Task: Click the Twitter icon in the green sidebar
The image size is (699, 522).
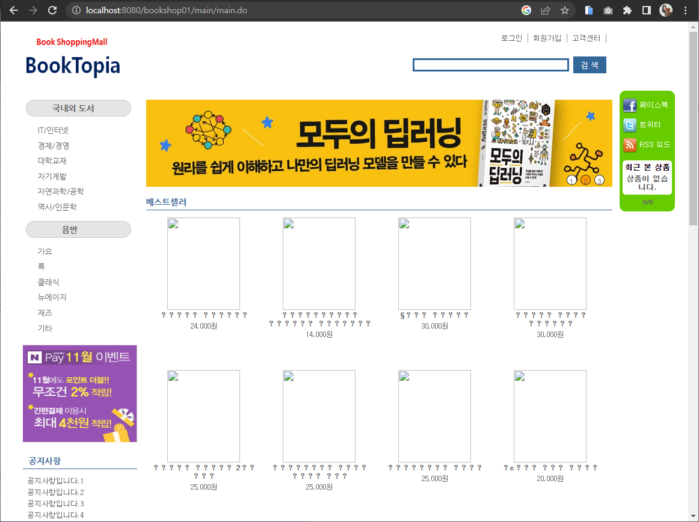Action: tap(630, 125)
